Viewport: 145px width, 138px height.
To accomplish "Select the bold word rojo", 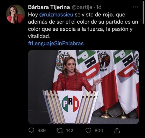I will [107, 15].
